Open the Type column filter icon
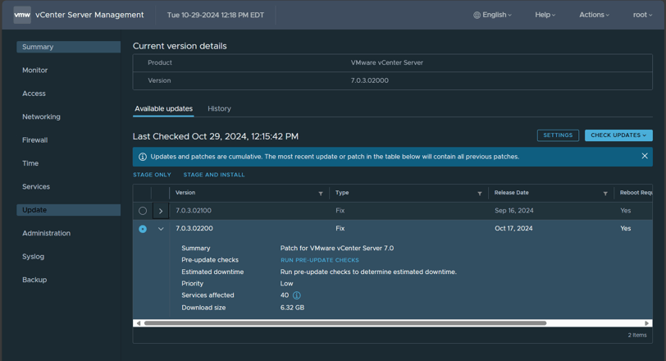The width and height of the screenshot is (666, 361). (480, 194)
